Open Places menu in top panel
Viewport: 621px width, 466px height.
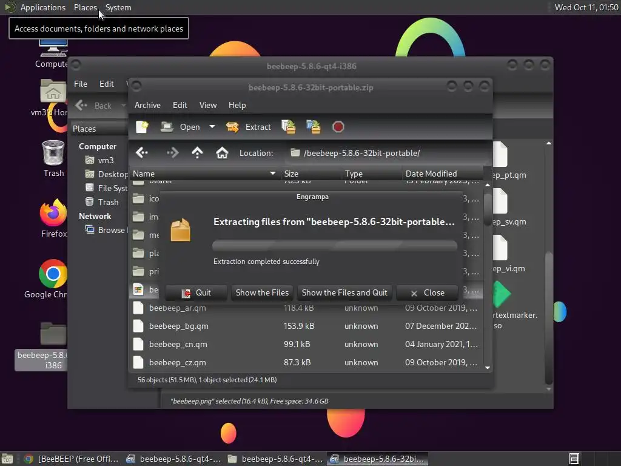(85, 7)
